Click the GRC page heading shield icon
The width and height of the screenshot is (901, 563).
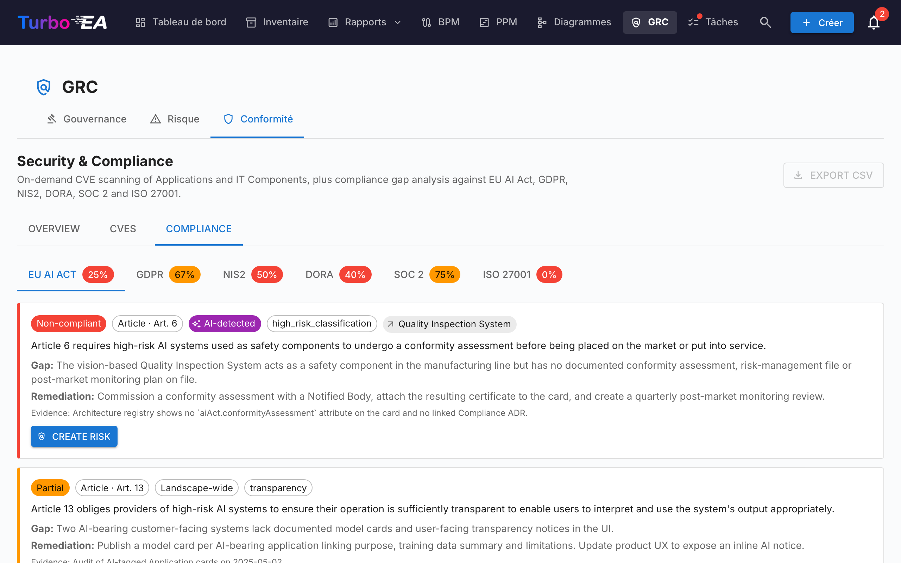[44, 87]
